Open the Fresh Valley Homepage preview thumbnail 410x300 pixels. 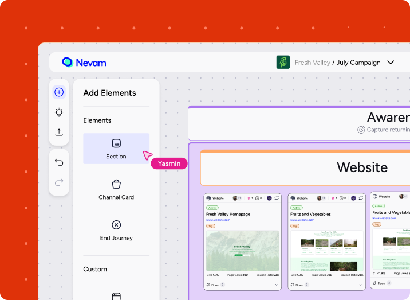pyautogui.click(x=242, y=251)
